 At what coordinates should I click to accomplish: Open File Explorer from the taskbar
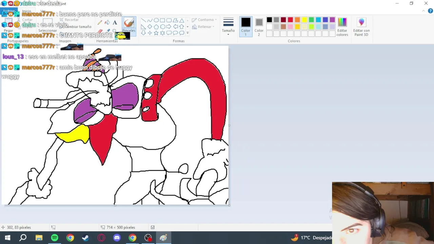(39, 238)
